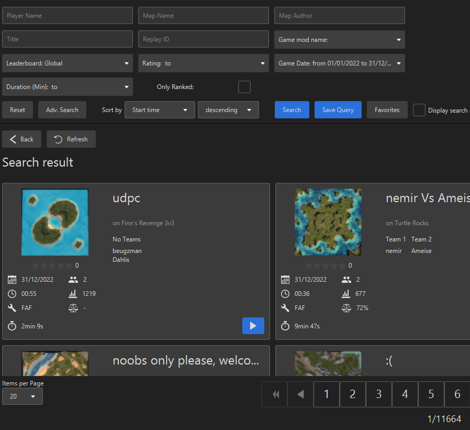
Task: Click the Reset button
Action: pyautogui.click(x=17, y=110)
